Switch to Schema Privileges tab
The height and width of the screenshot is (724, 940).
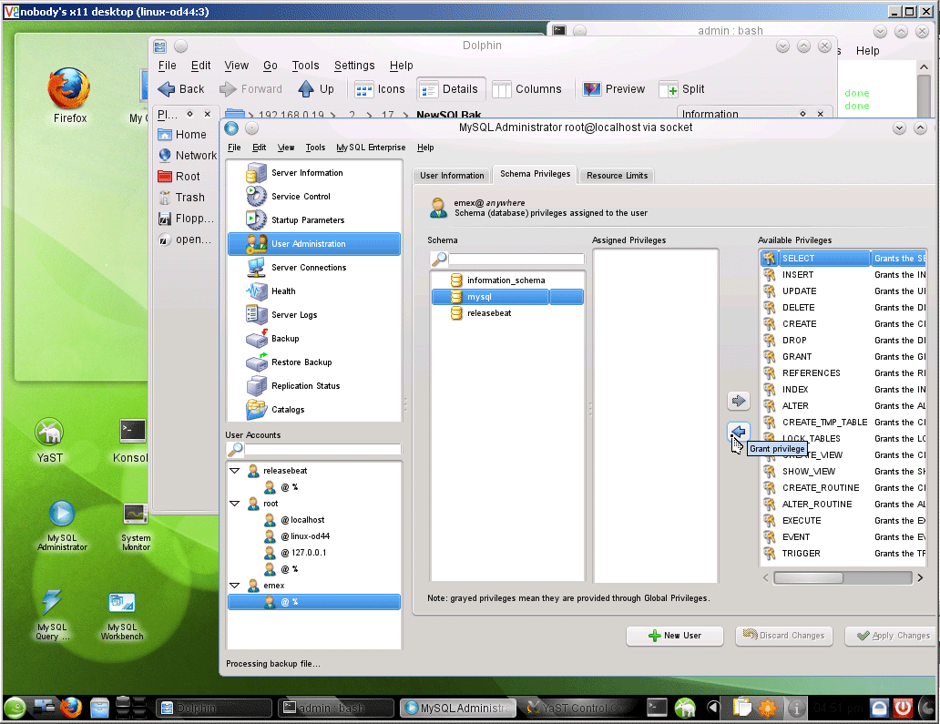(x=535, y=174)
